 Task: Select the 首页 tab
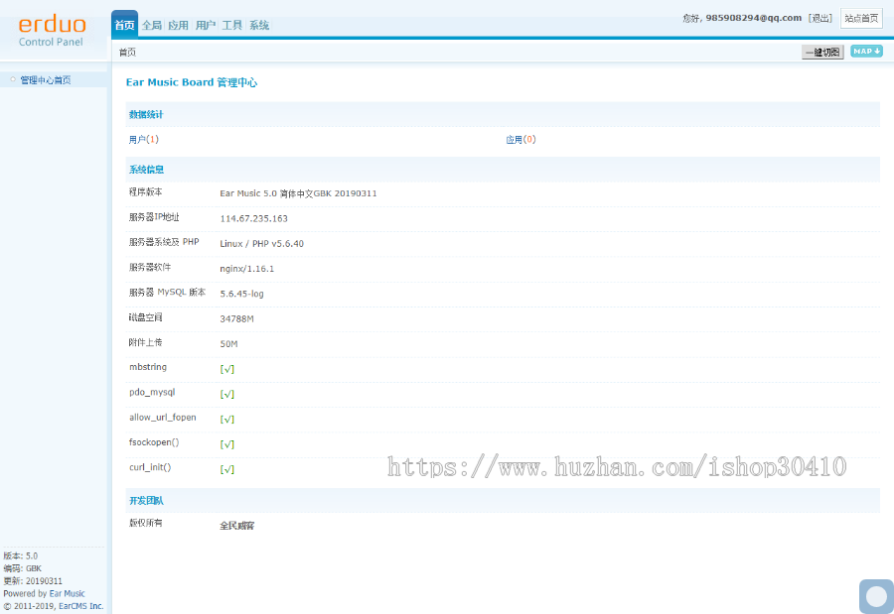point(124,25)
